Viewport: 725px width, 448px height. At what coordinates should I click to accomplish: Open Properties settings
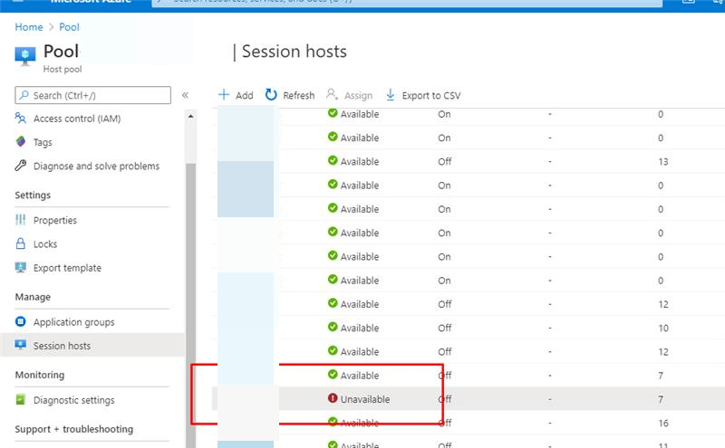click(55, 220)
